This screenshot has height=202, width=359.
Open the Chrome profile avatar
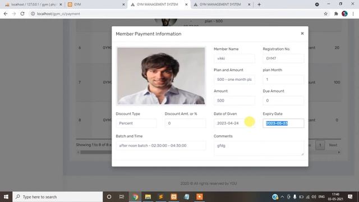344,13
